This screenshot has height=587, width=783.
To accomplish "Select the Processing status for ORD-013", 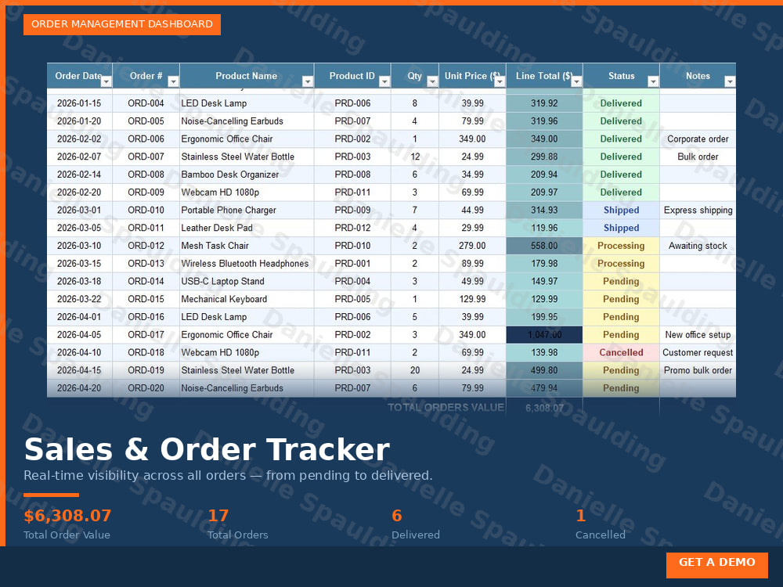I will (x=621, y=264).
